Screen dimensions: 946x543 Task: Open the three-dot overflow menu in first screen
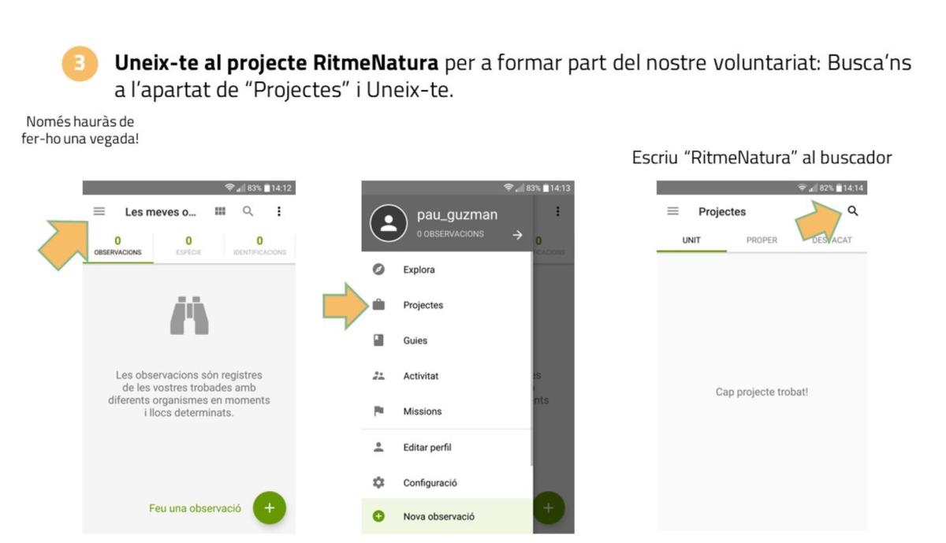point(278,211)
